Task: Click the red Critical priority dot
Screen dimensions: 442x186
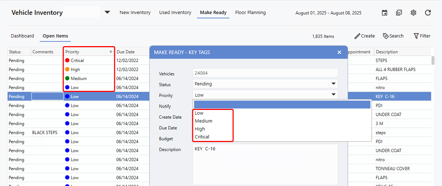Action: 67,61
